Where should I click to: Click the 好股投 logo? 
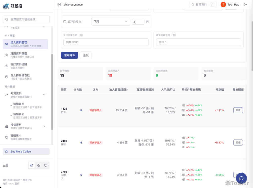[x=13, y=6]
